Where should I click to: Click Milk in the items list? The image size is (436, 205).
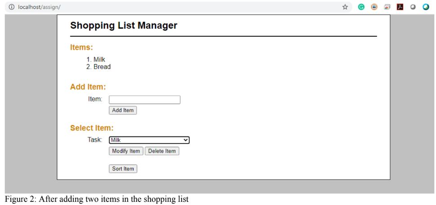point(99,60)
